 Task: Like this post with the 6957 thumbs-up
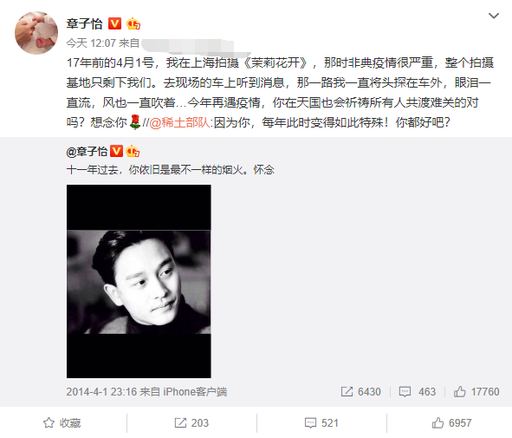451,423
